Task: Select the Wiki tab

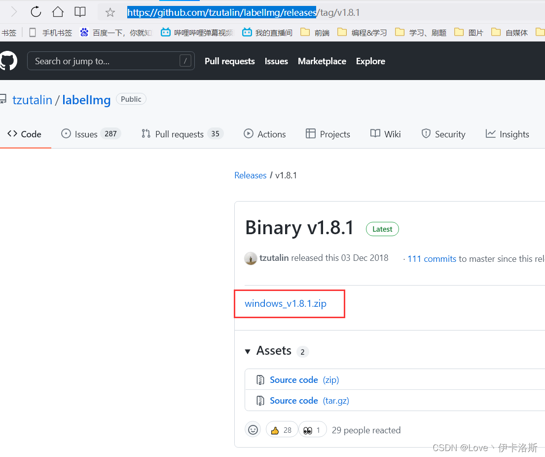Action: tap(386, 134)
